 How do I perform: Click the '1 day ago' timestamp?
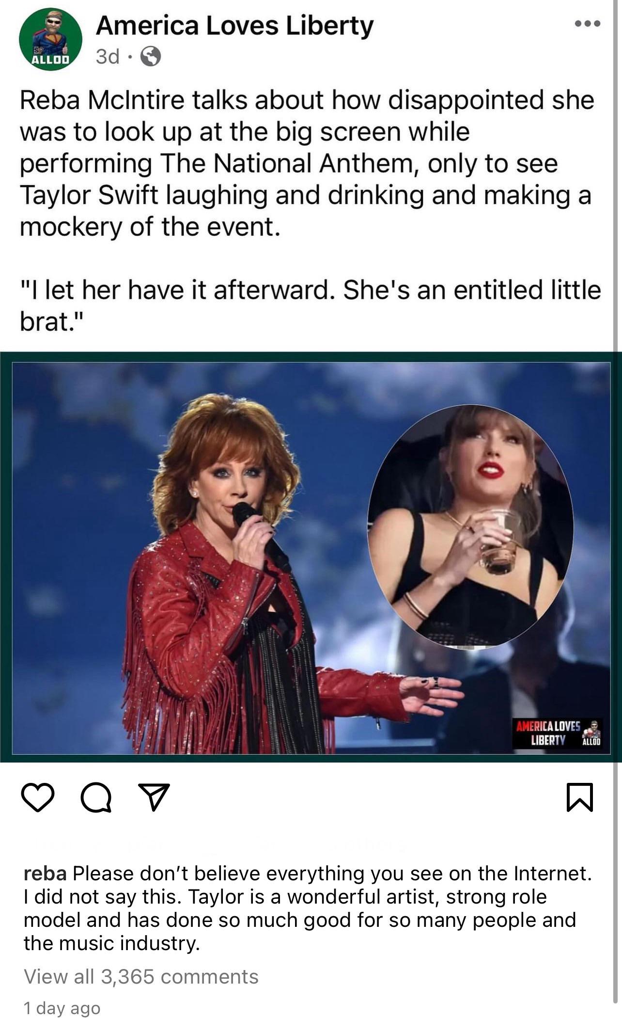point(62,1008)
